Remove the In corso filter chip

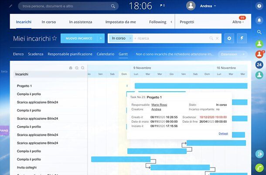(130, 38)
